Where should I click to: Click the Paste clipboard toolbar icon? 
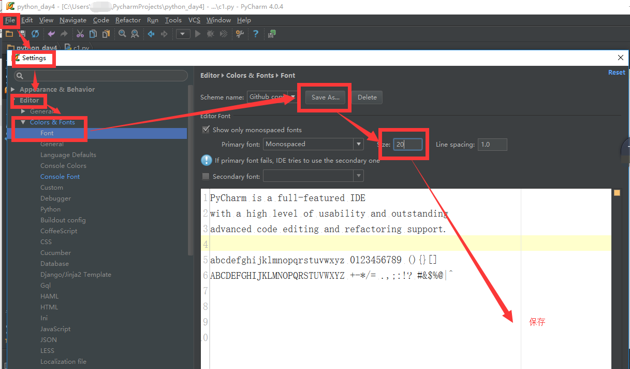(x=106, y=34)
